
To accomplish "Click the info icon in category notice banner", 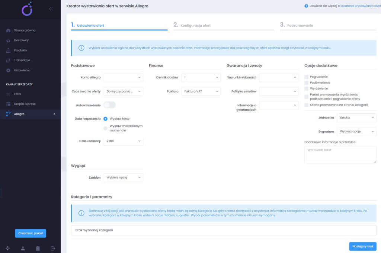I will (x=81, y=213).
